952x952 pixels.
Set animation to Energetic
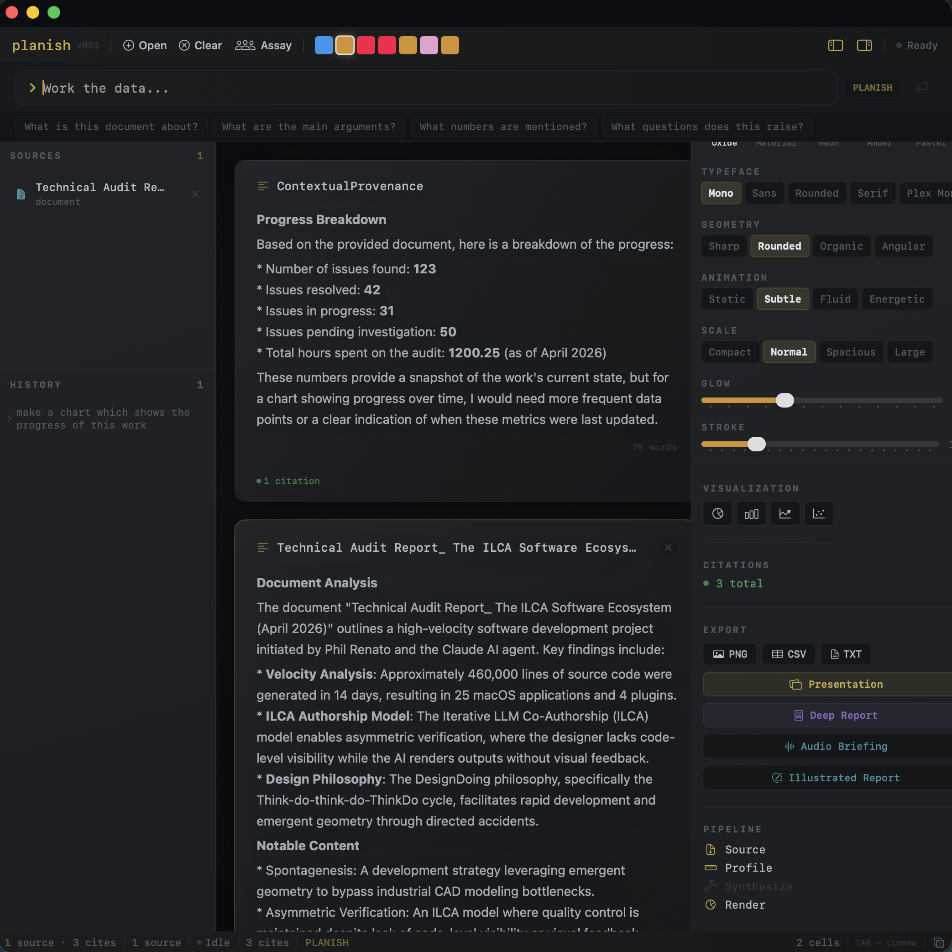tap(897, 299)
